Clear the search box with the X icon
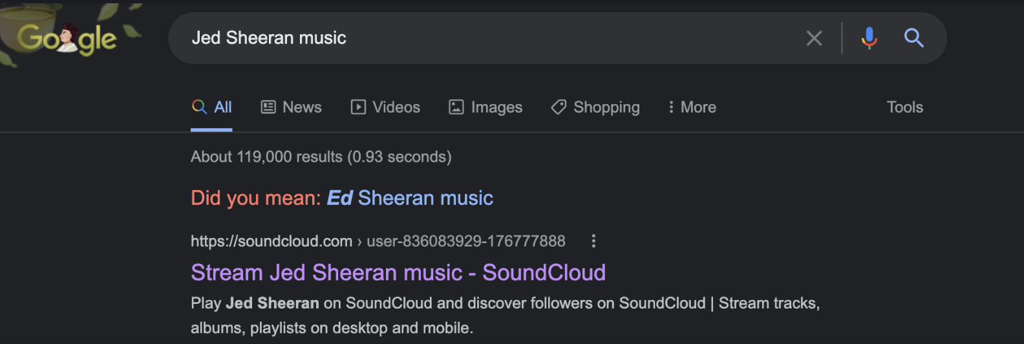This screenshot has width=1024, height=344. (x=814, y=38)
